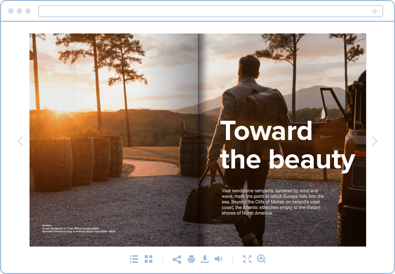Zoom in using the magnifier icon
This screenshot has height=274, width=395.
pos(261,259)
